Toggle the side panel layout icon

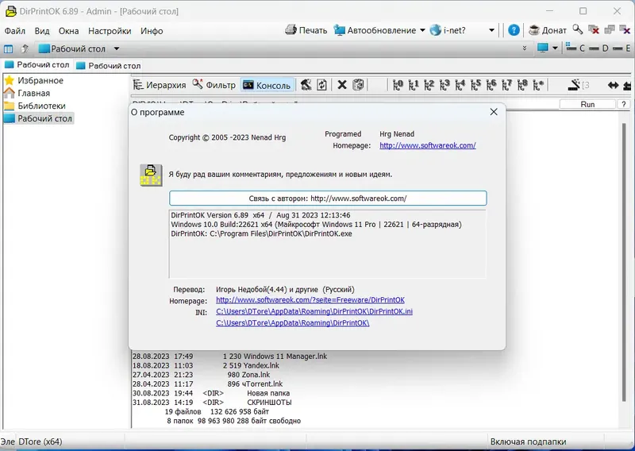(8, 49)
